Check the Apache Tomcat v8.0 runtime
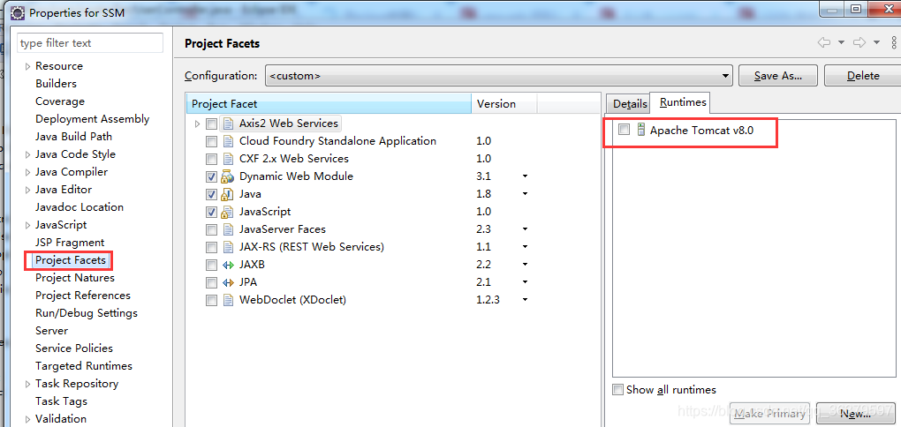This screenshot has height=427, width=901. click(x=624, y=131)
